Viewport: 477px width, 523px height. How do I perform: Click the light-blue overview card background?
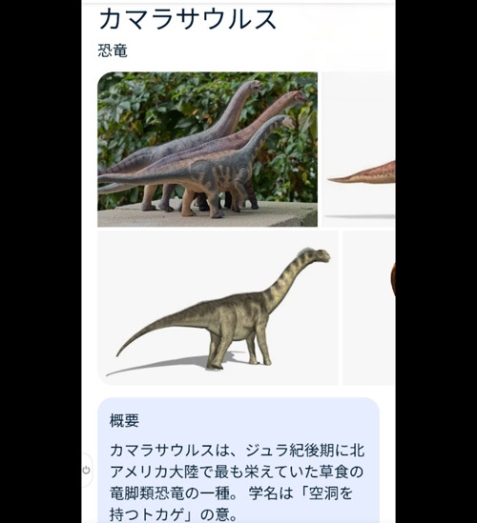tap(238, 460)
